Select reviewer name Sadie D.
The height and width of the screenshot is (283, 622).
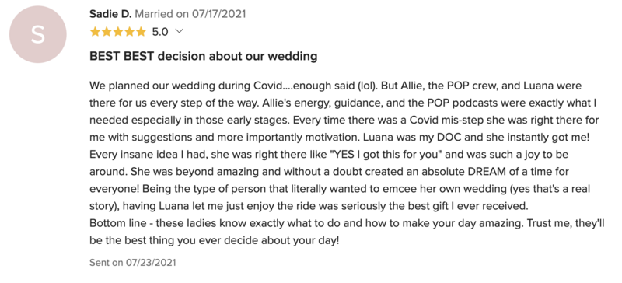(110, 14)
